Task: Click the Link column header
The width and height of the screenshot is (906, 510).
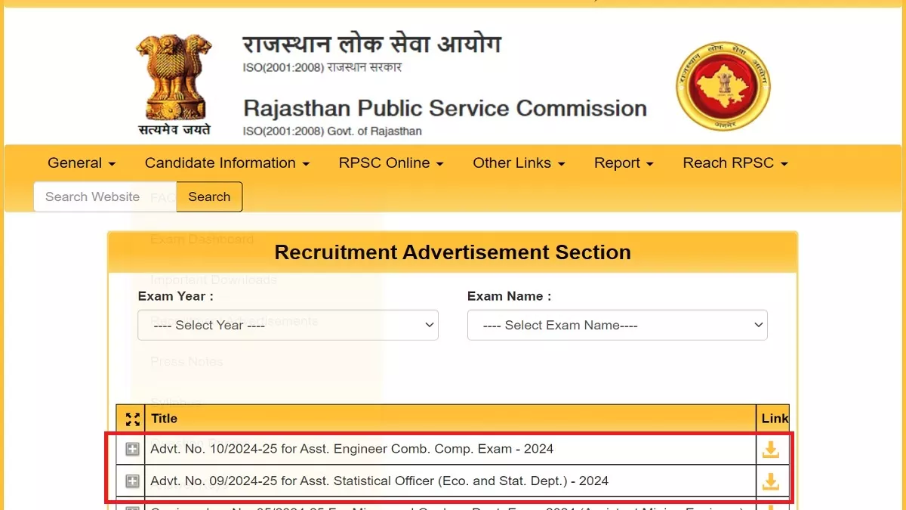Action: pos(775,419)
